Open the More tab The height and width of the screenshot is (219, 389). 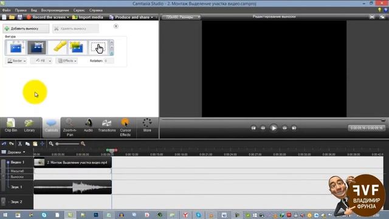pos(147,125)
